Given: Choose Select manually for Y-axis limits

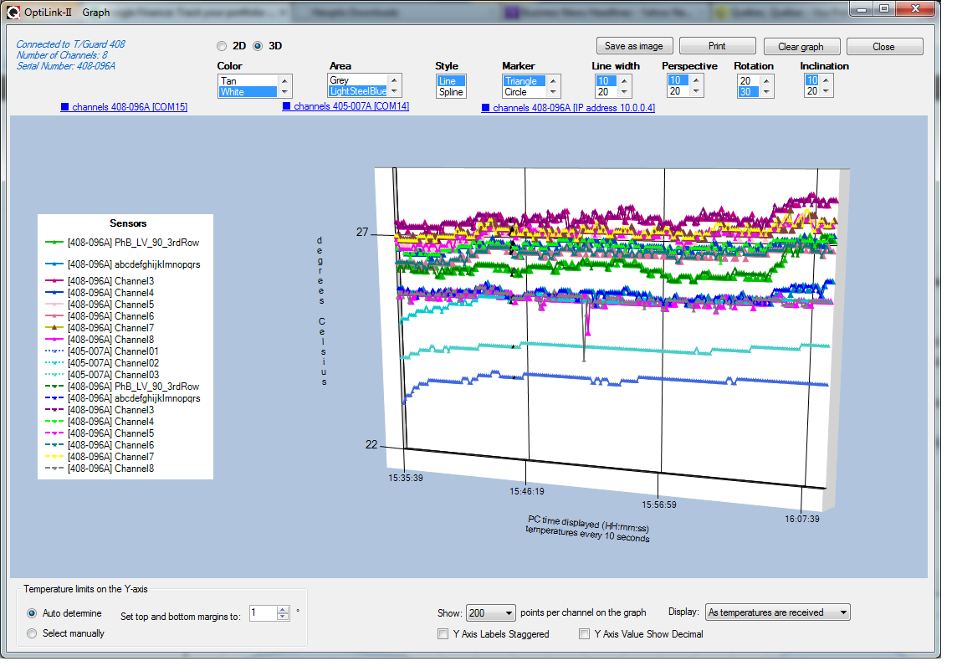Looking at the screenshot, I should coord(33,633).
